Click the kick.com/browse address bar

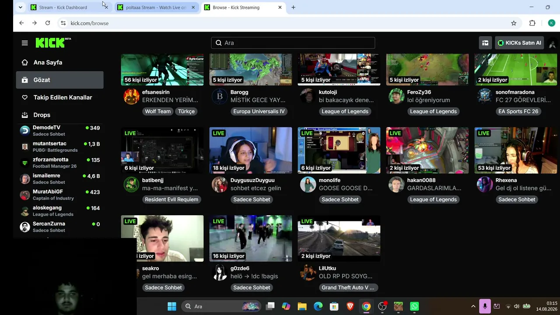(x=284, y=23)
